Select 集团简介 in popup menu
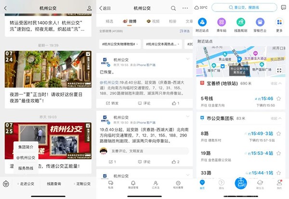Screen dimensions: 289x199 click(x=26, y=147)
